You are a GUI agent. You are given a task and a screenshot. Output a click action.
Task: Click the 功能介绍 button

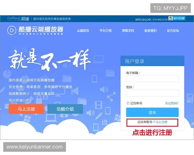point(65,109)
